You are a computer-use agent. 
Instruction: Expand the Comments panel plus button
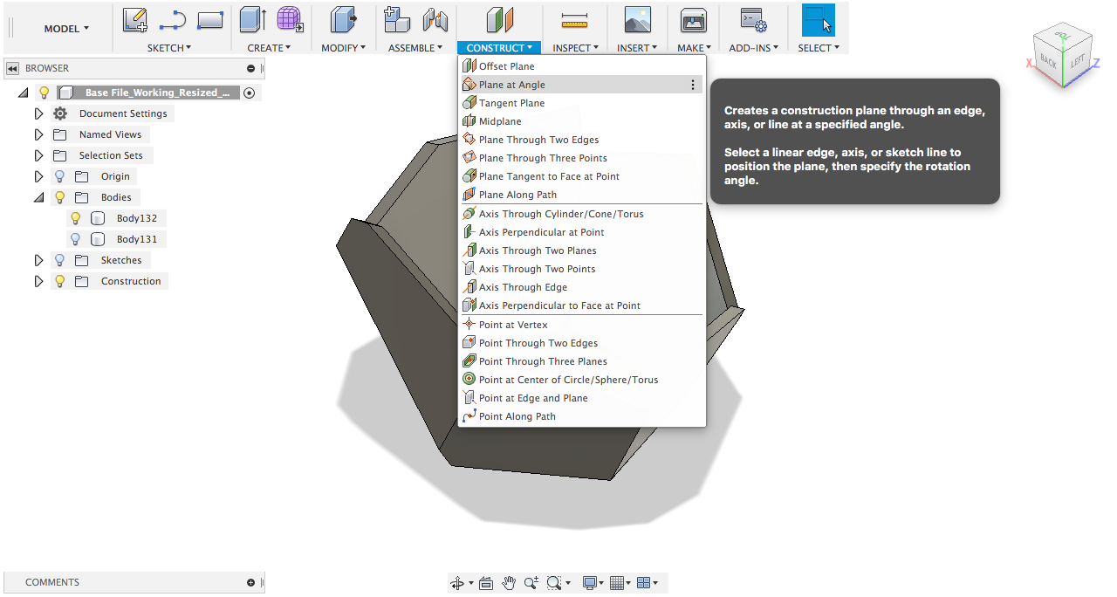pyautogui.click(x=250, y=582)
